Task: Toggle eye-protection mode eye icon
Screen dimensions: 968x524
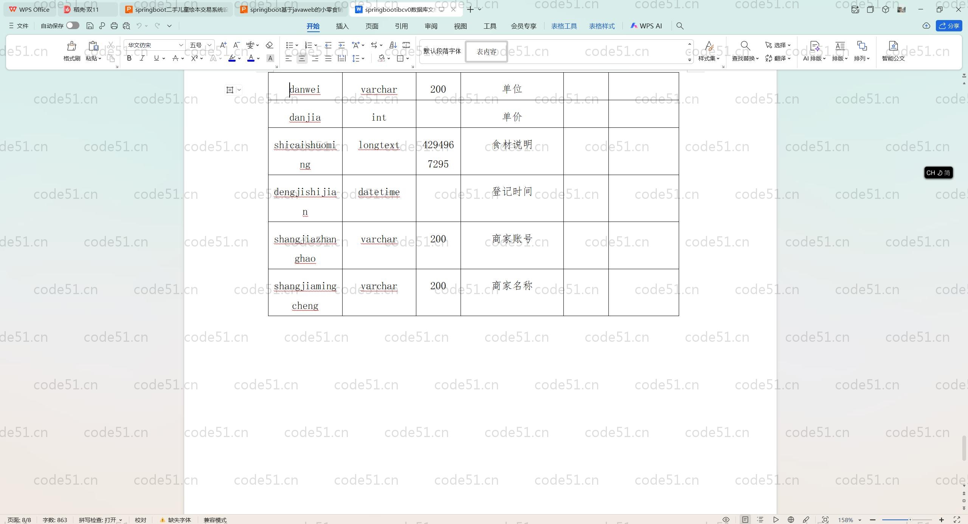Action: (x=726, y=520)
